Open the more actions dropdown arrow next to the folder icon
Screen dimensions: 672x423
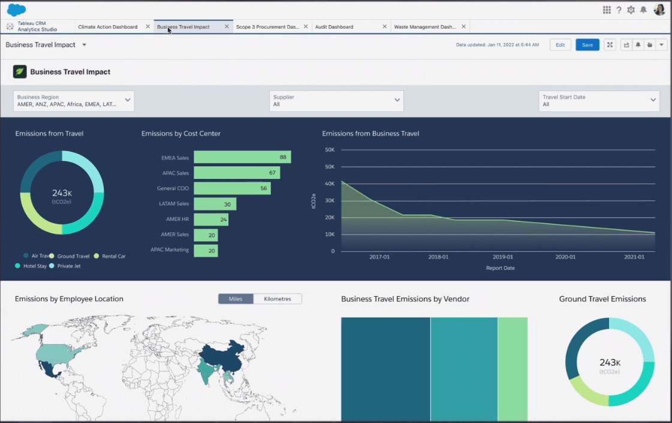[x=661, y=45]
